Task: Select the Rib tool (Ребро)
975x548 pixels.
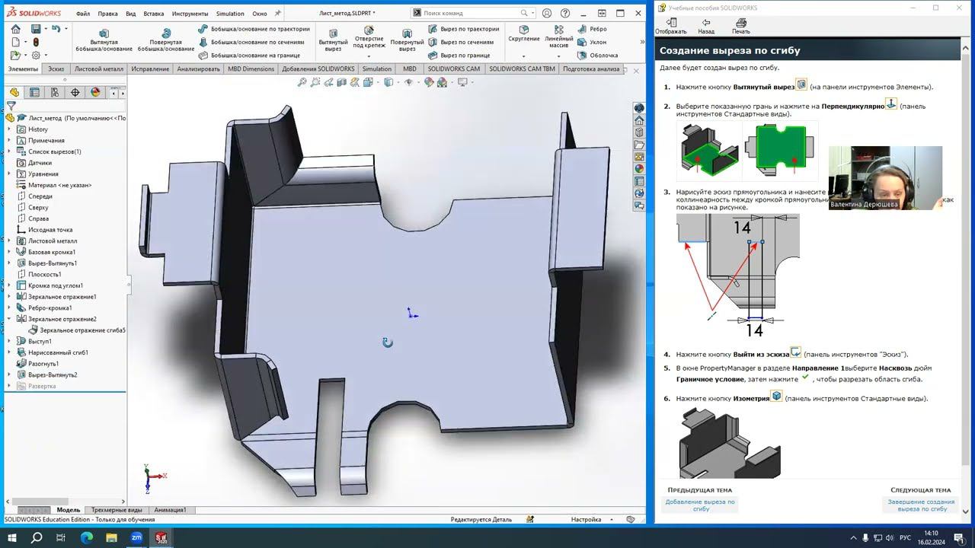Action: (592, 29)
